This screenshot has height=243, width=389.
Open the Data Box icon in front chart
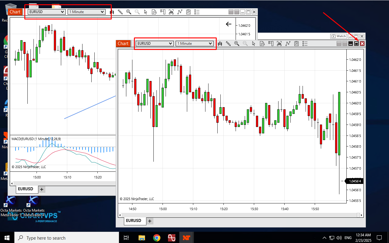(262, 44)
